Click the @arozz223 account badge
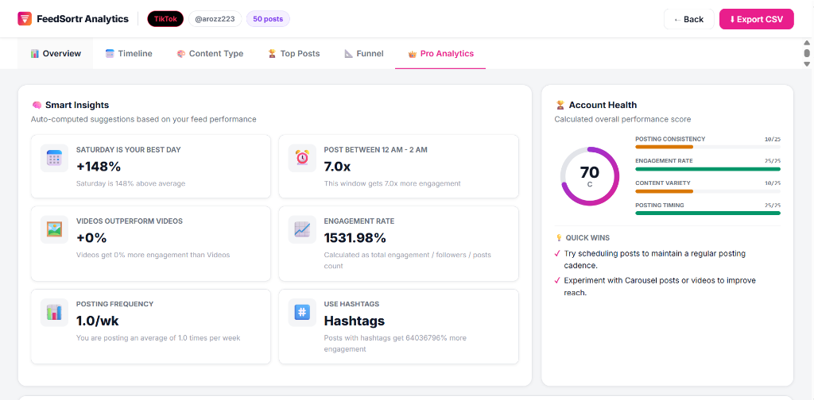This screenshot has height=400, width=814. (215, 19)
